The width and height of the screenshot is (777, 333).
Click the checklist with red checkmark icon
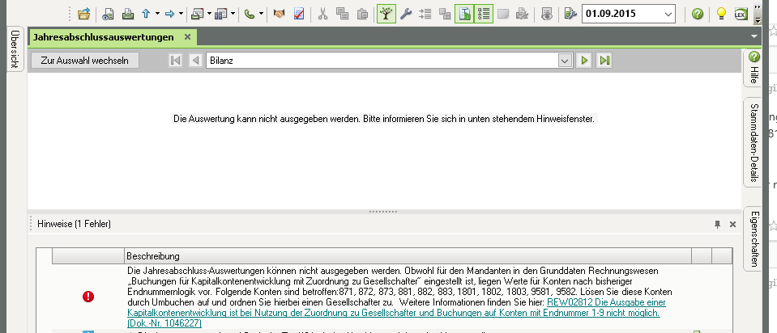click(x=299, y=14)
